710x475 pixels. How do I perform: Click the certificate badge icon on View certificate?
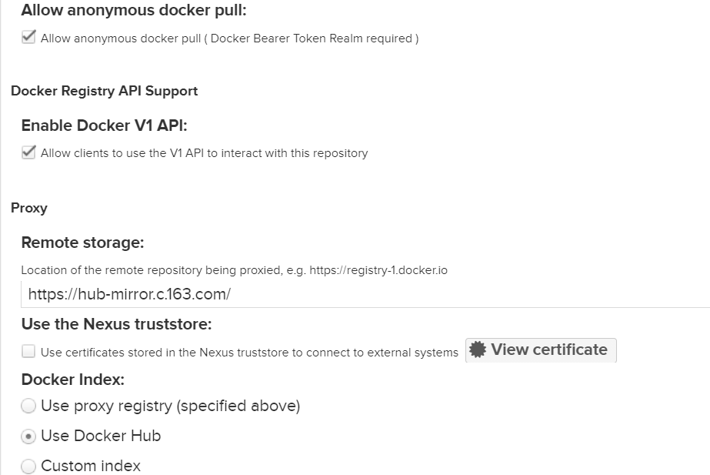(478, 350)
